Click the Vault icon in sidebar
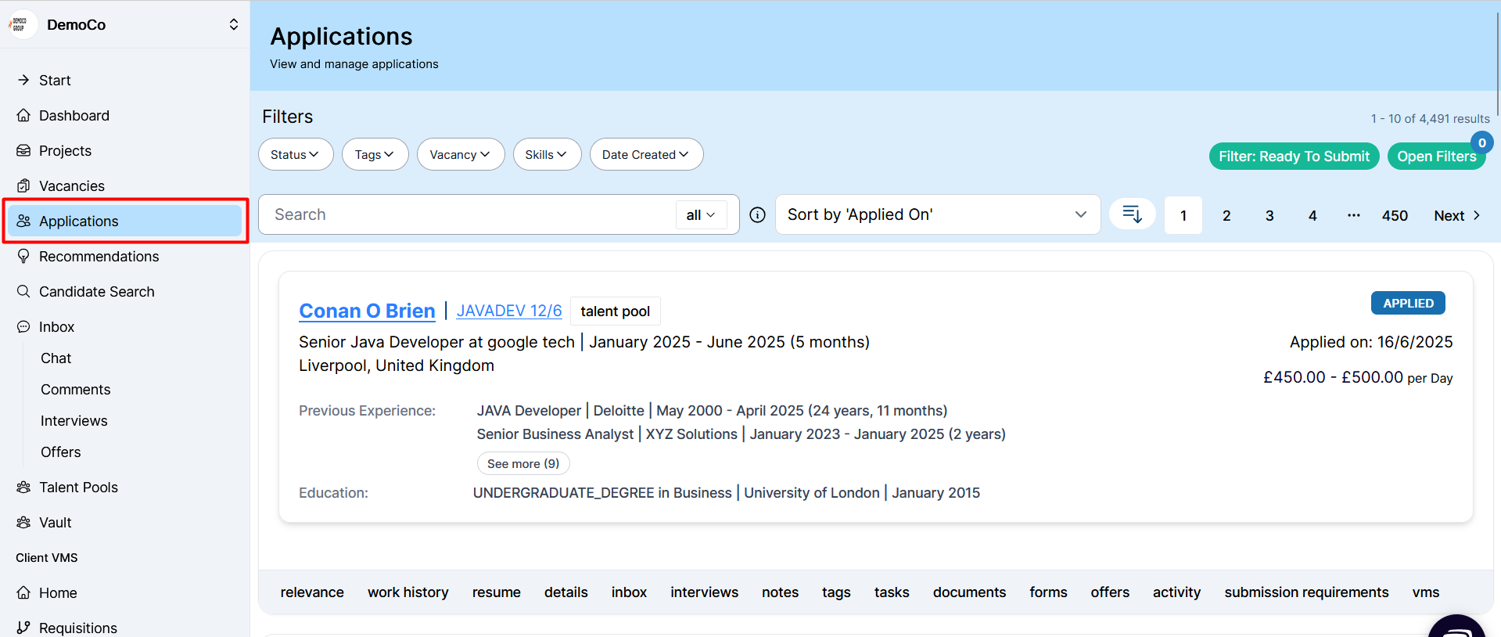Image resolution: width=1501 pixels, height=637 pixels. tap(23, 522)
